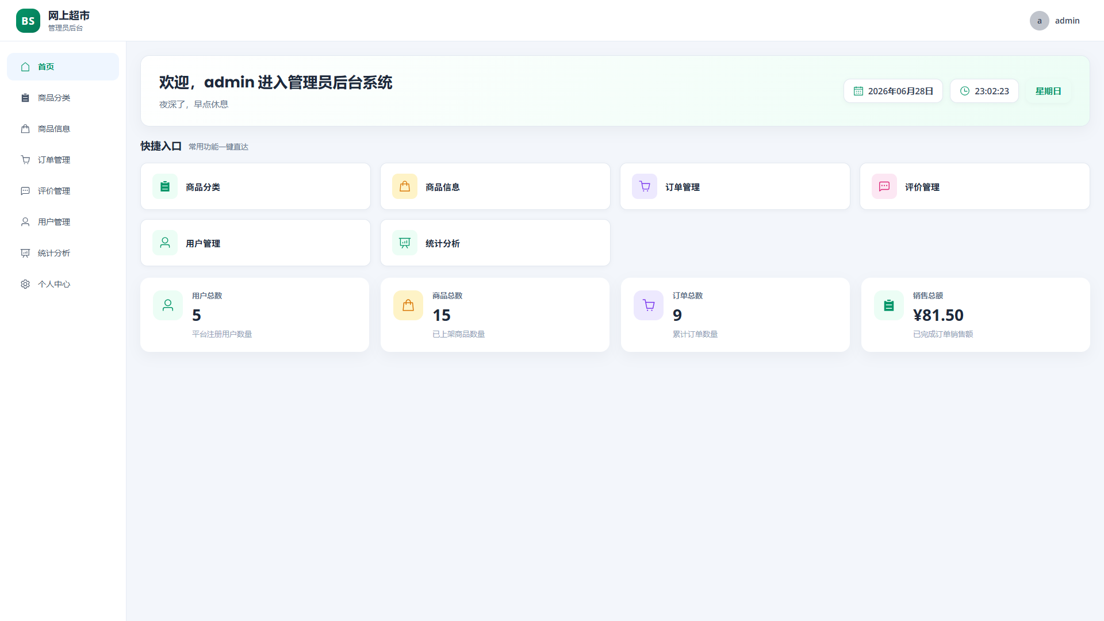
Task: Click the 夜深了，早点休息 greeting text
Action: click(x=194, y=104)
